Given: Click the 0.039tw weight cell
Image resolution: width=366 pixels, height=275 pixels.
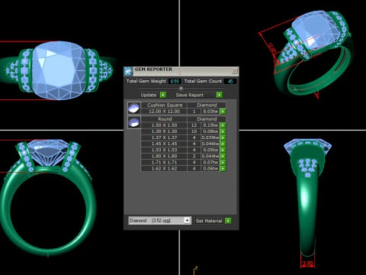Looking at the screenshot, I should [x=210, y=137].
